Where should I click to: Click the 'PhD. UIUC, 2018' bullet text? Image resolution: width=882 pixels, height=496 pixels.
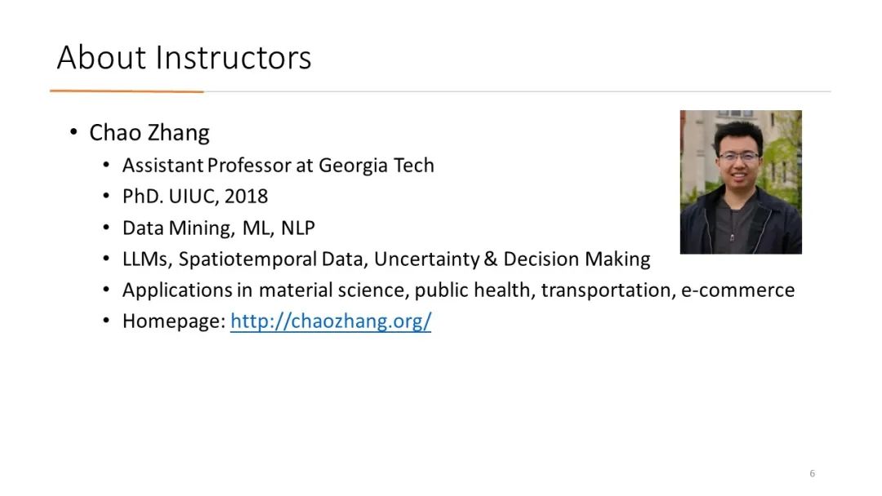click(x=195, y=196)
